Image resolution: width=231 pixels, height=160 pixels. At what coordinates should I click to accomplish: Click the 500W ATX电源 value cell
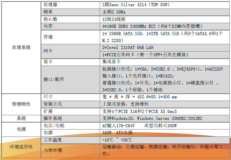click(165, 133)
